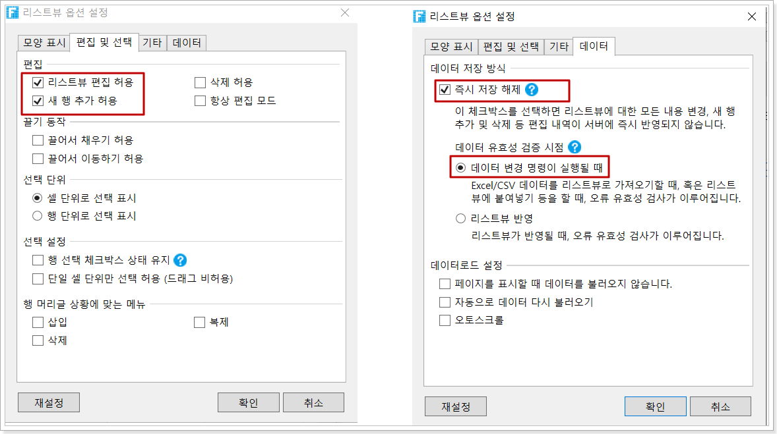The image size is (777, 434).
Task: Select 리스트뷰 반영 radio option
Action: coord(460,218)
